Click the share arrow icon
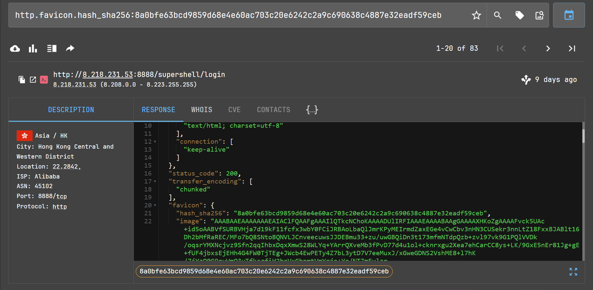Image resolution: width=593 pixels, height=290 pixels. click(x=70, y=49)
